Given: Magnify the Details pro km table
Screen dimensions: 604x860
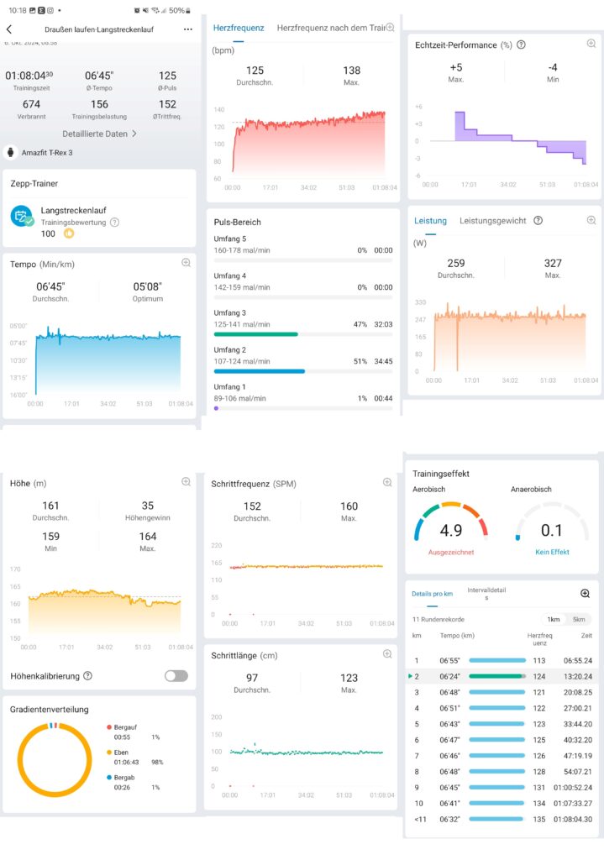Looking at the screenshot, I should pos(585,593).
